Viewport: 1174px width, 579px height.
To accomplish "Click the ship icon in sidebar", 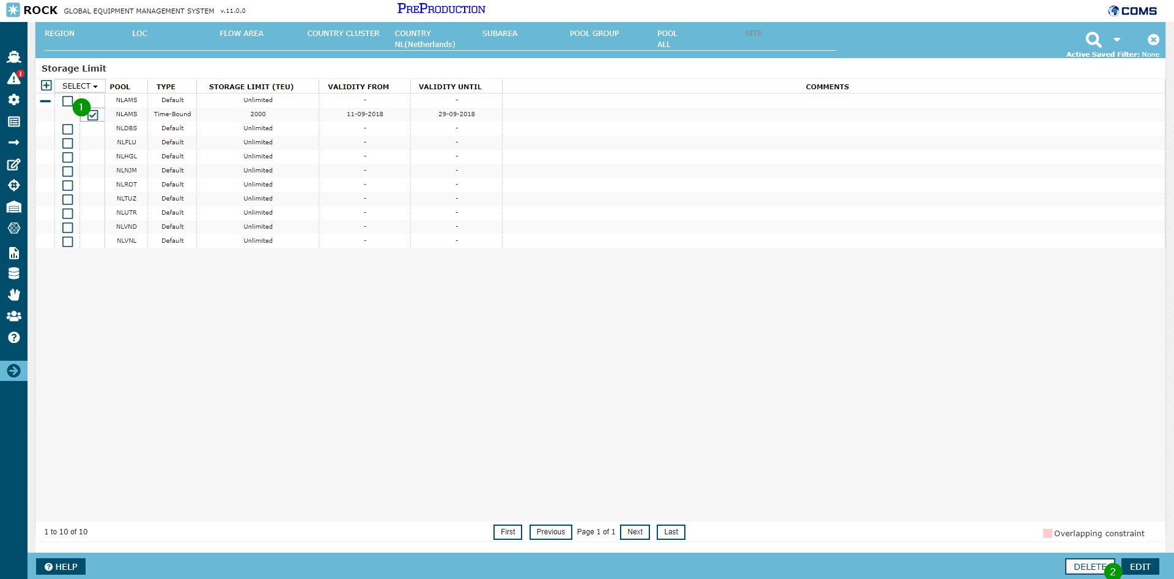I will click(13, 57).
